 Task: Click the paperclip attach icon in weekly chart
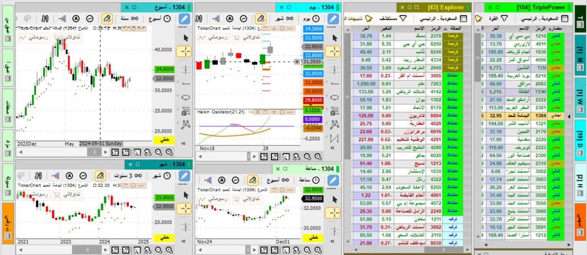(107, 18)
